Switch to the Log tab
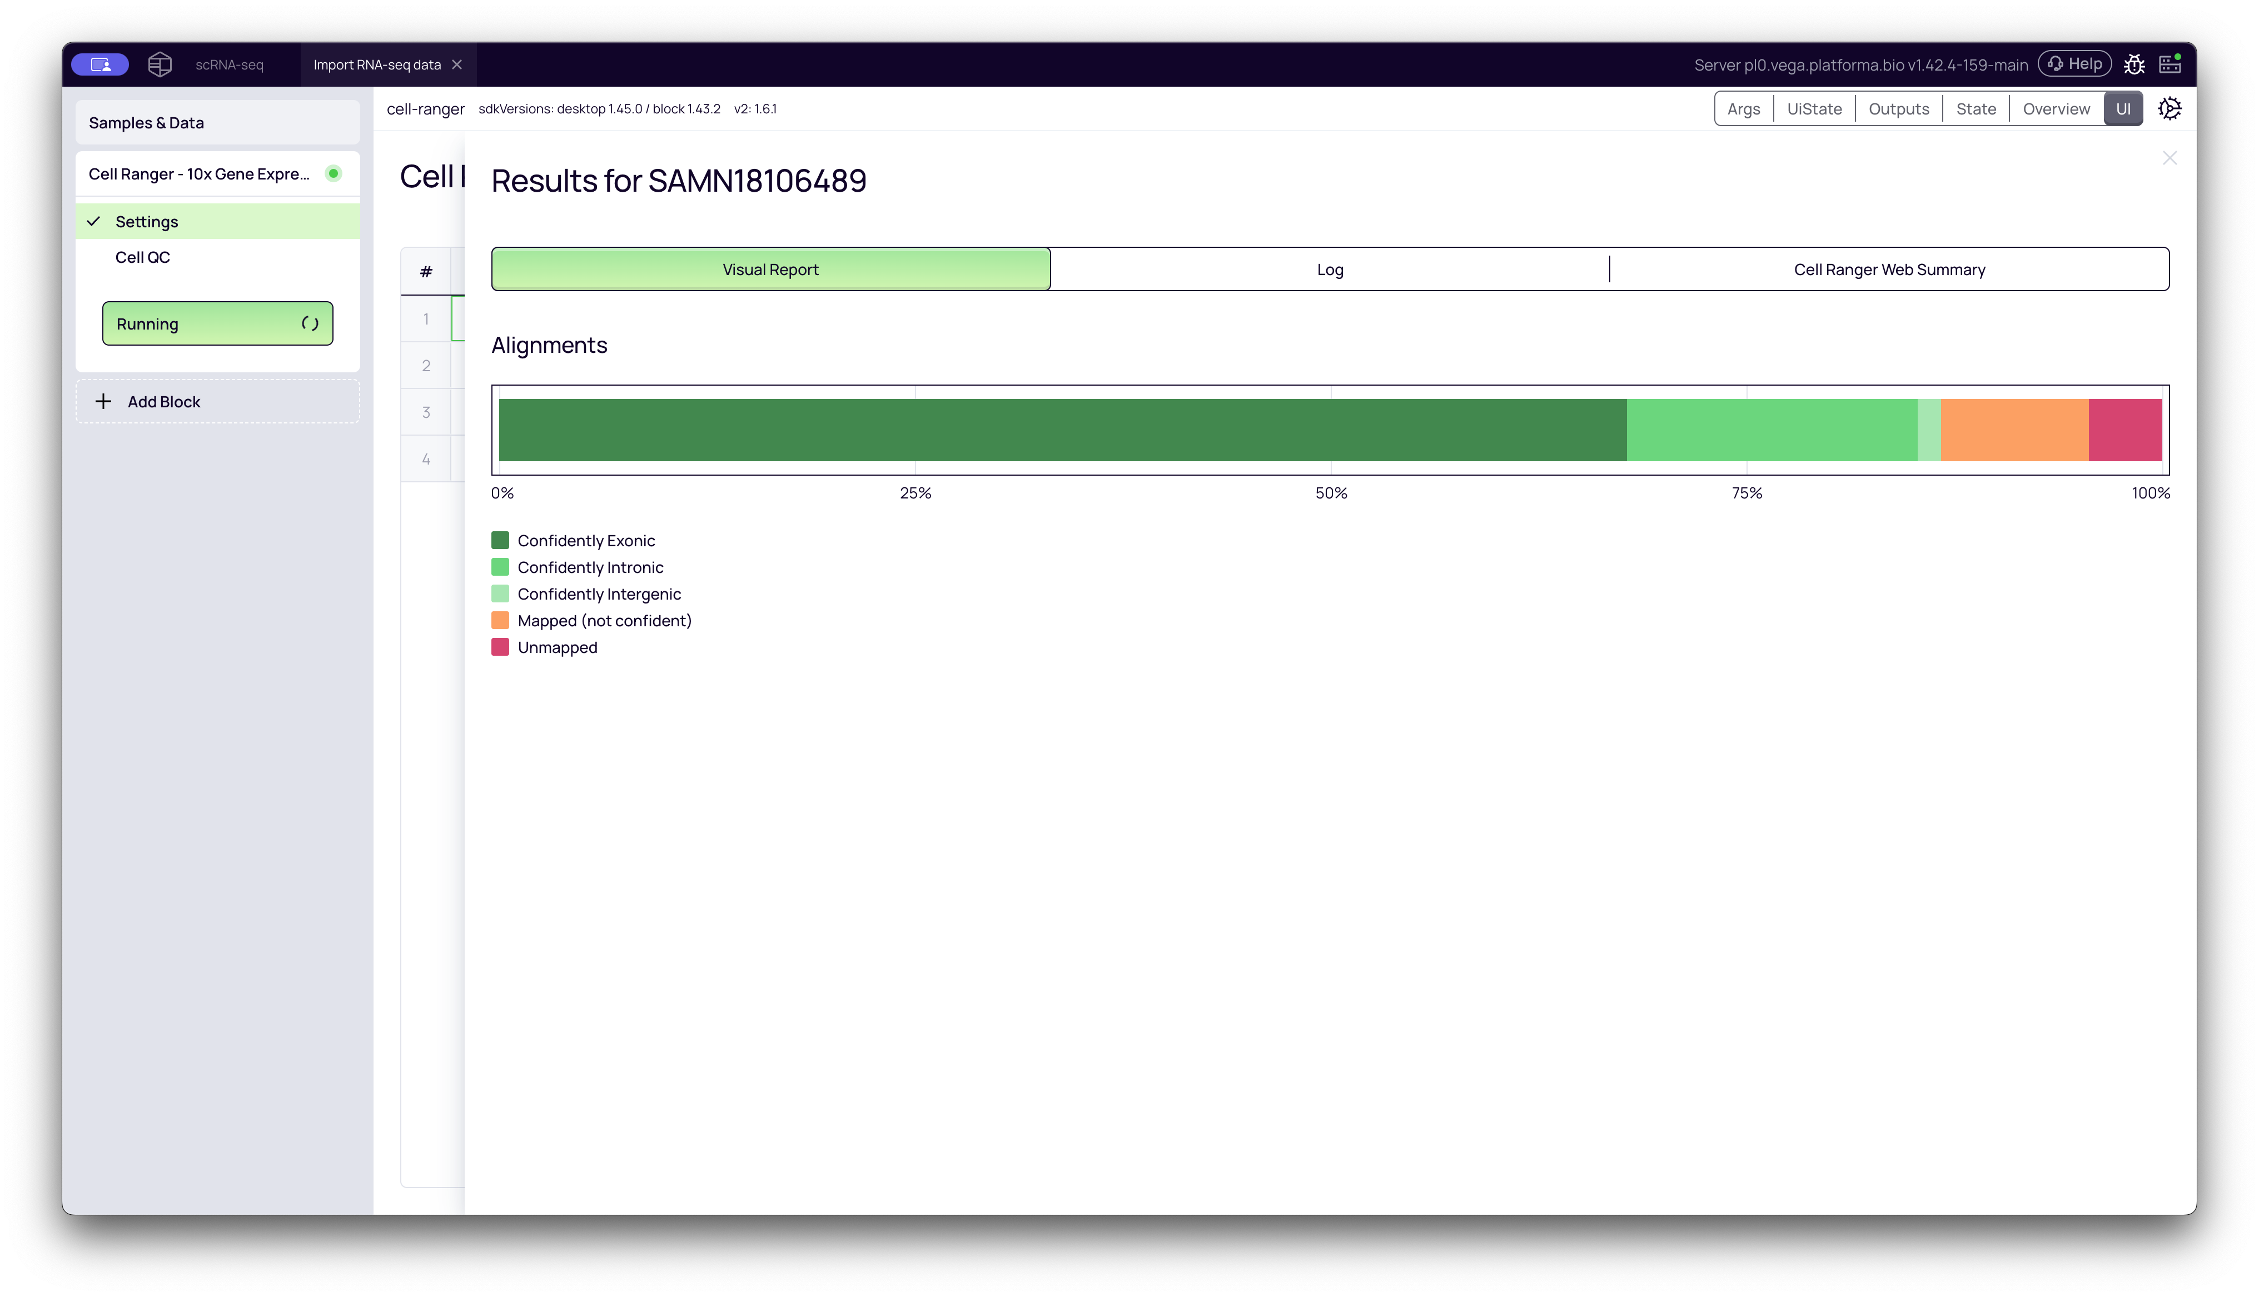 click(x=1329, y=269)
